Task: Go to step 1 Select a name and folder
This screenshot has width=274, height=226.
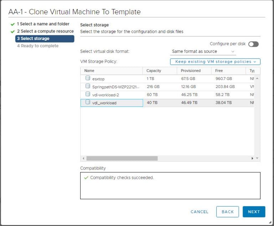Action: point(43,24)
